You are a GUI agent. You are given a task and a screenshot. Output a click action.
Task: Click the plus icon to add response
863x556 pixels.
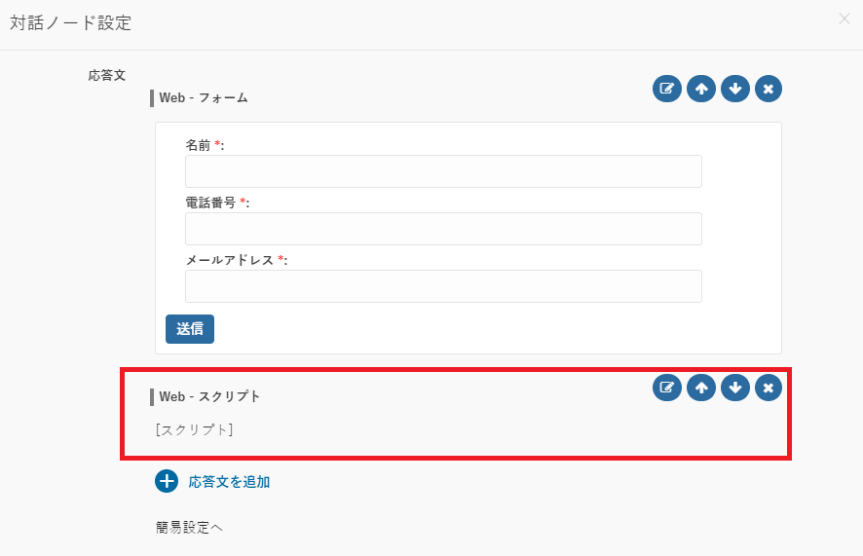[167, 481]
